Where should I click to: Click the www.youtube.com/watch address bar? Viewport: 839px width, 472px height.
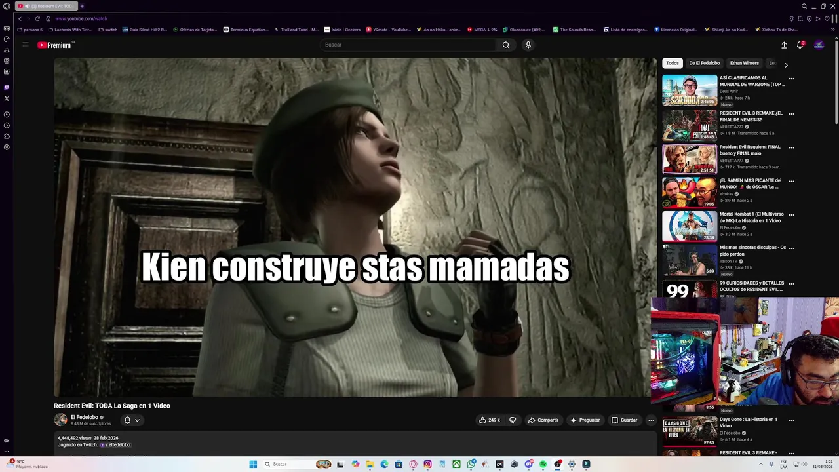point(81,19)
